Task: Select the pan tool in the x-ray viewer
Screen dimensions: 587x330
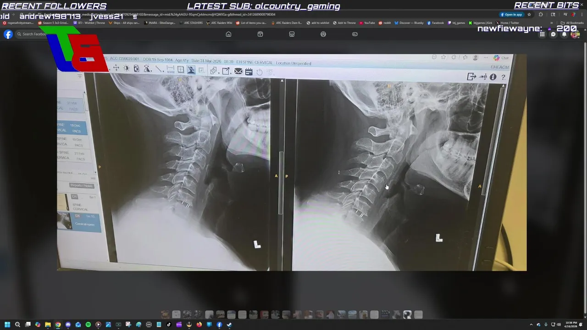Action: pos(116,68)
